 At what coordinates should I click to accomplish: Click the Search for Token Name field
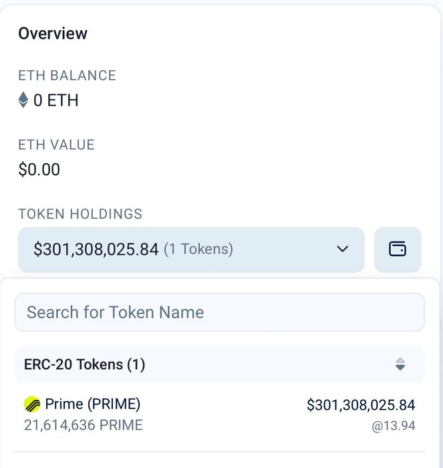tap(219, 312)
